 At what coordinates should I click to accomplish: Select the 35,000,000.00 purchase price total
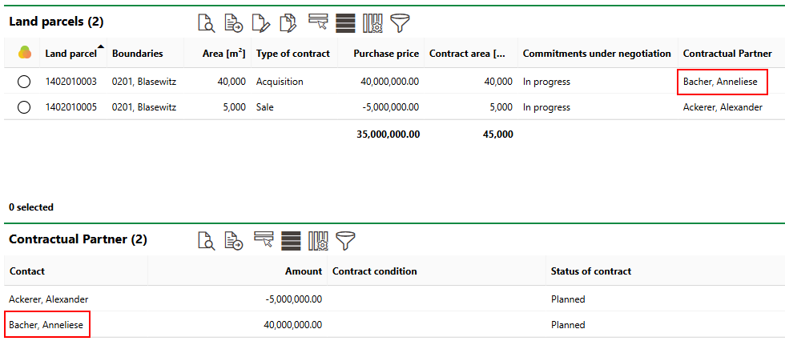388,134
